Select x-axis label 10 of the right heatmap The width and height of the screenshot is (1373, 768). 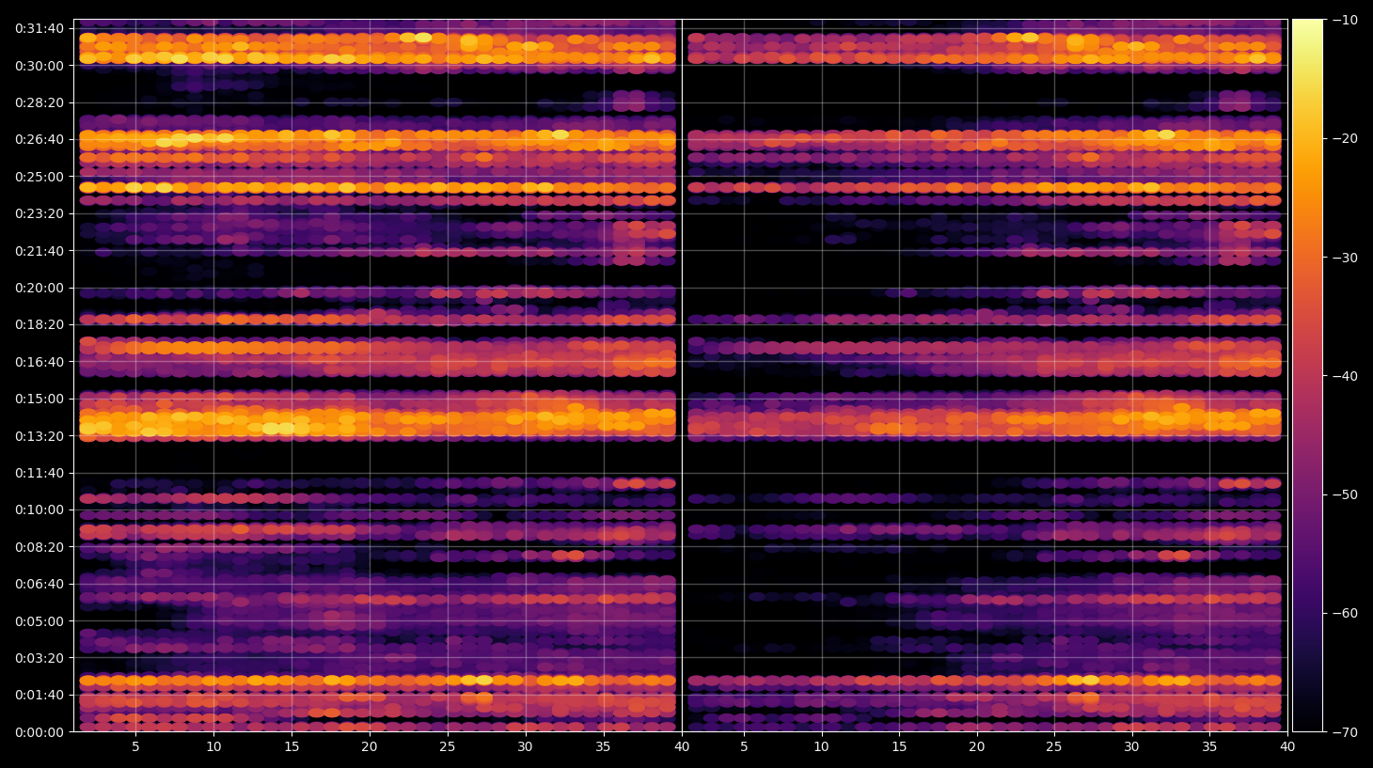click(x=821, y=747)
